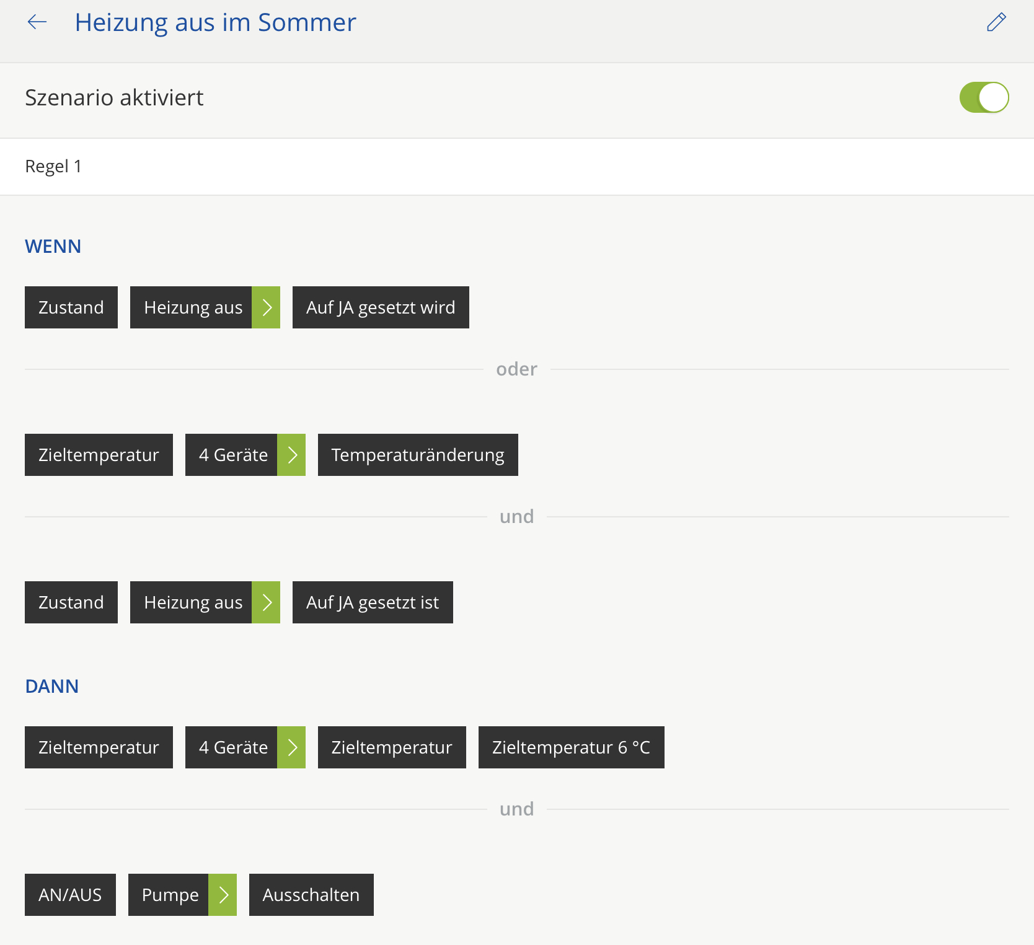This screenshot has height=945, width=1034.
Task: Click 'Auf JA gesetzt ist' condition
Action: tap(373, 602)
